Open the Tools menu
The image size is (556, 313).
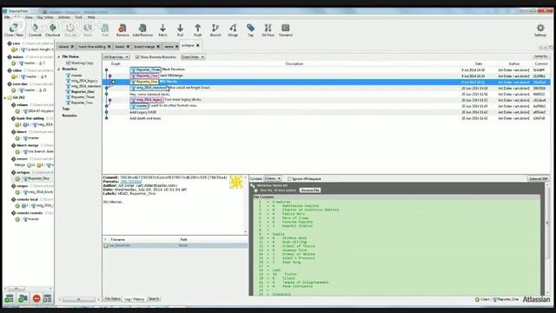78,17
